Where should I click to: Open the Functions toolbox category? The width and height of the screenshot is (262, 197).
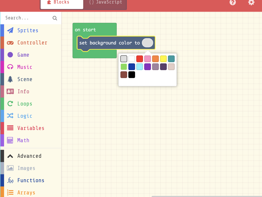click(31, 180)
